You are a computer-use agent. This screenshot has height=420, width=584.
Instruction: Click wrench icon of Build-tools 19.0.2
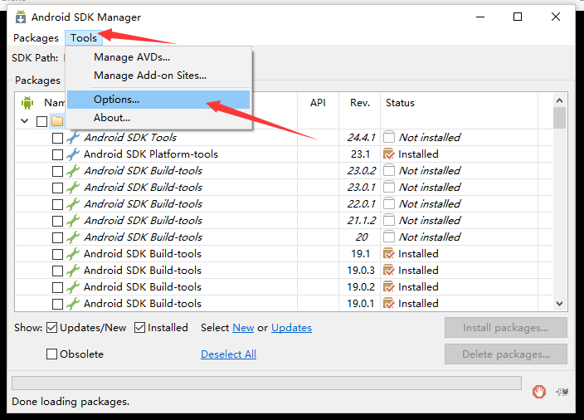tap(73, 286)
